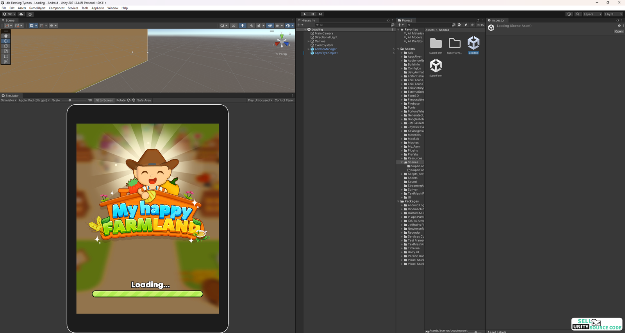Lock the Inspector panel
This screenshot has height=333, width=625.
click(x=618, y=20)
